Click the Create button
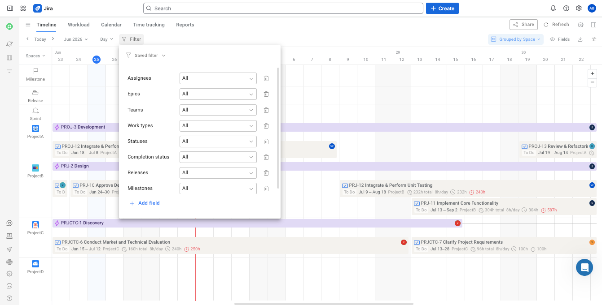 (442, 8)
